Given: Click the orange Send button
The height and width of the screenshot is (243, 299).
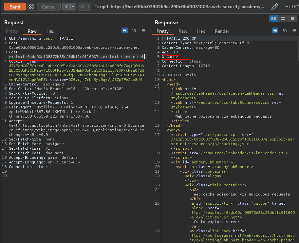Looking at the screenshot, I should (15, 7).
